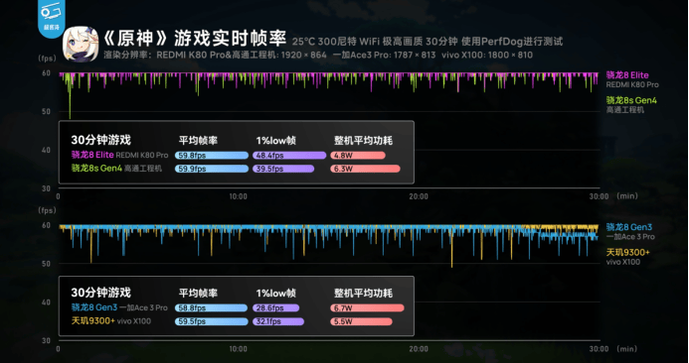Click the 10:00 time mark on lower chart
Image resolution: width=689 pixels, height=363 pixels.
(x=238, y=349)
